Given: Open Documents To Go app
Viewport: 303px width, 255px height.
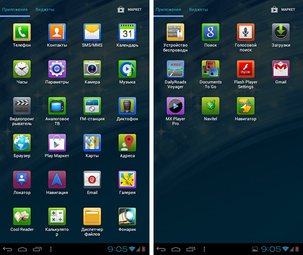Looking at the screenshot, I should pyautogui.click(x=211, y=69).
